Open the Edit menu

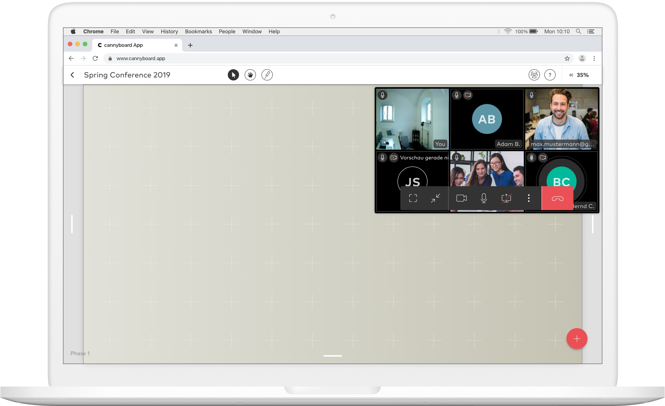coord(130,31)
